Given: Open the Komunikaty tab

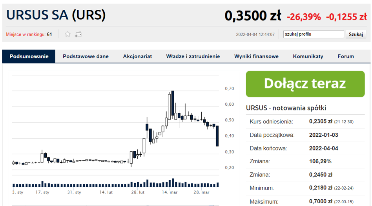Looking at the screenshot, I should pos(308,56).
